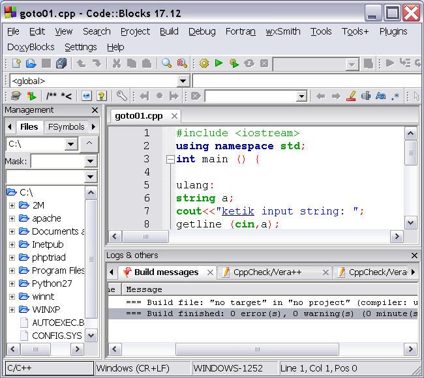The image size is (424, 378).
Task: Open the Mask dropdown arrow
Action: tap(90, 162)
